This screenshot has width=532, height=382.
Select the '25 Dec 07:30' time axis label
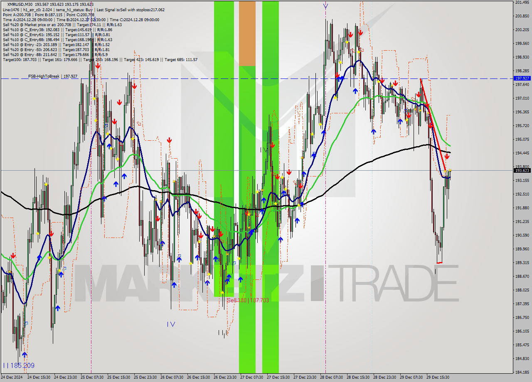pos(92,377)
